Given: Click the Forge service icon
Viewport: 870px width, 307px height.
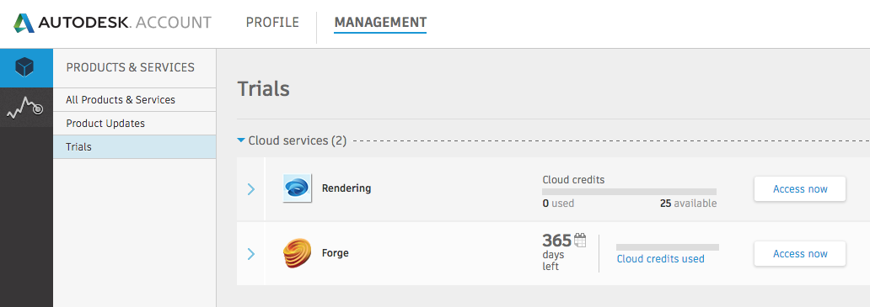Looking at the screenshot, I should click(x=297, y=253).
